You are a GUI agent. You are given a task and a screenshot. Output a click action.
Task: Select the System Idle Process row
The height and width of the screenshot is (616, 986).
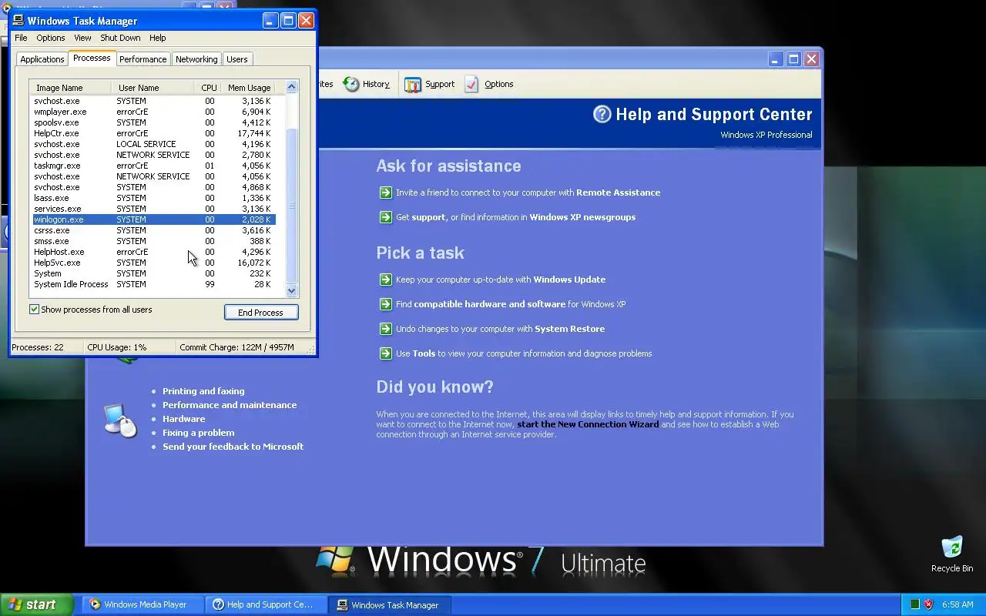(x=153, y=284)
